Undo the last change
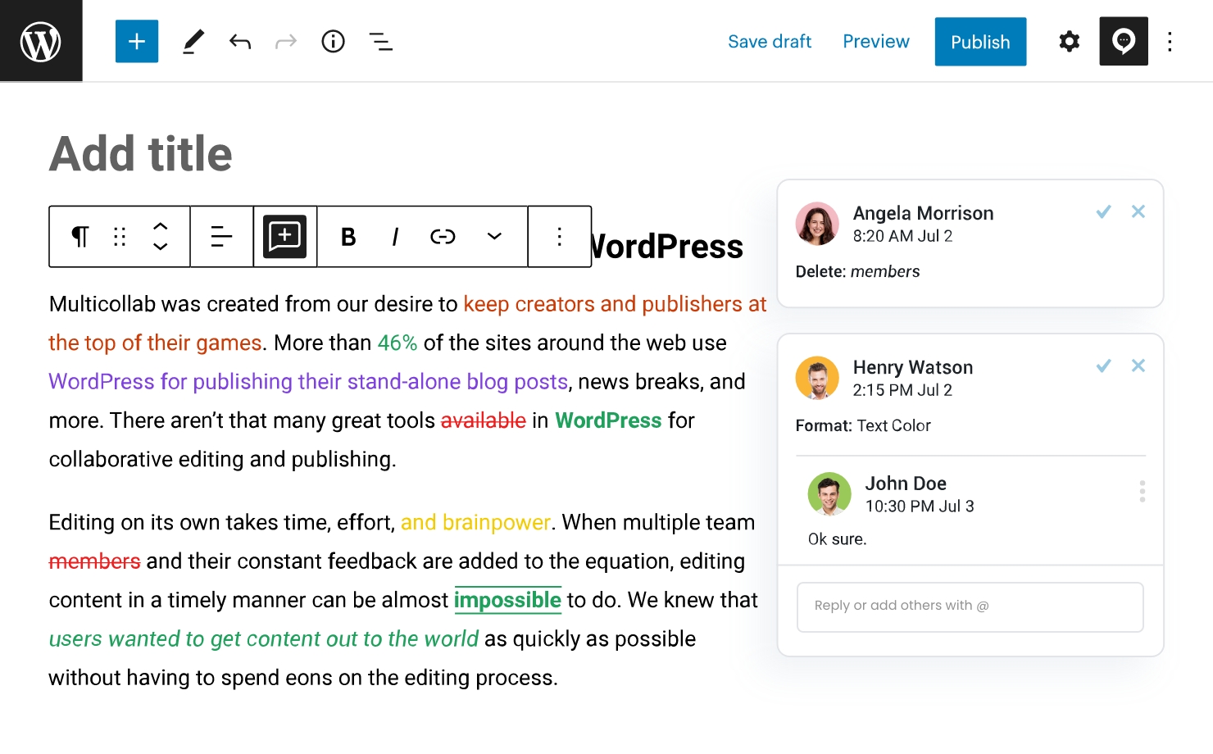Screen dimensions: 1213x754 tap(239, 41)
